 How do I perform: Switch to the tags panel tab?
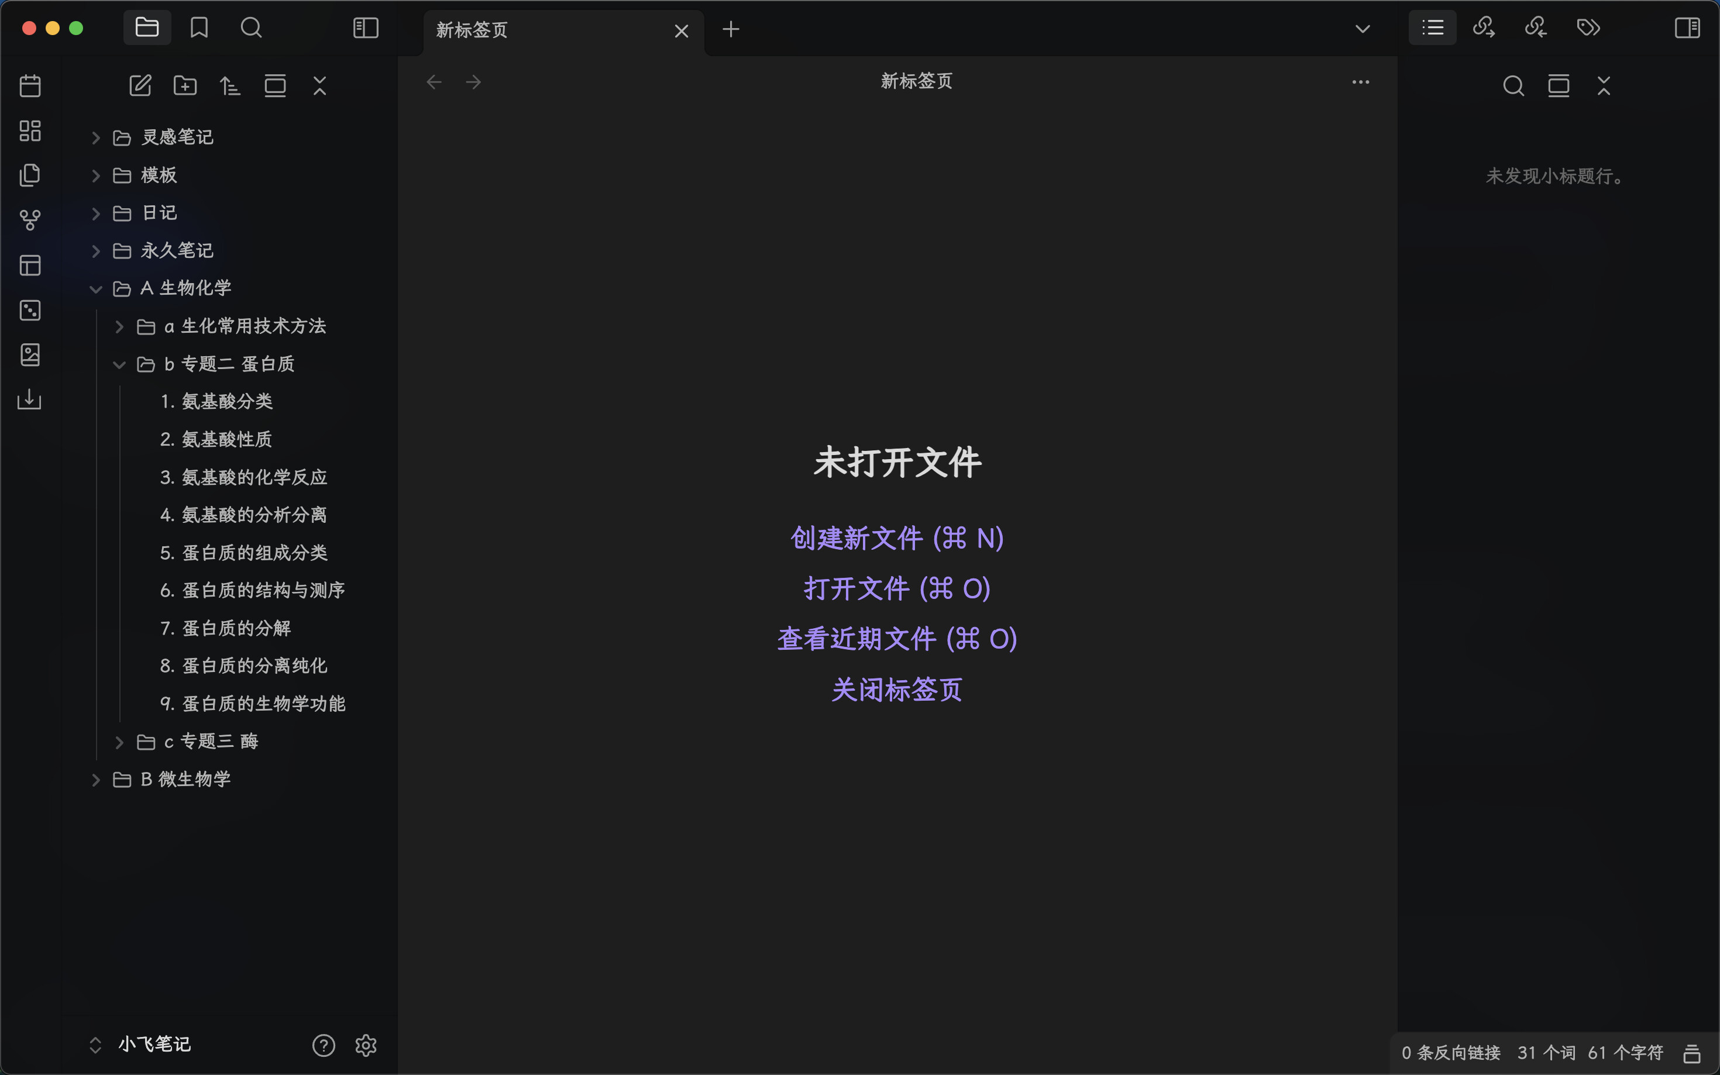1588,27
